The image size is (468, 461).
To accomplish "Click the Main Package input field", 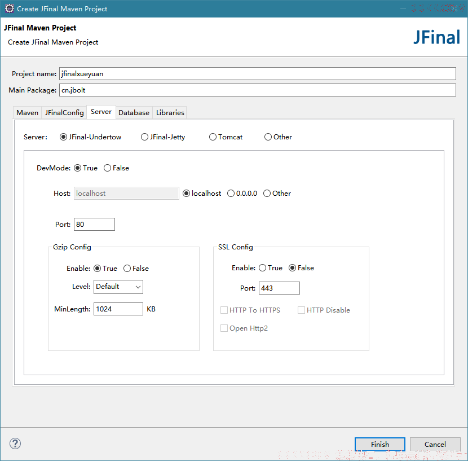I will click(258, 90).
